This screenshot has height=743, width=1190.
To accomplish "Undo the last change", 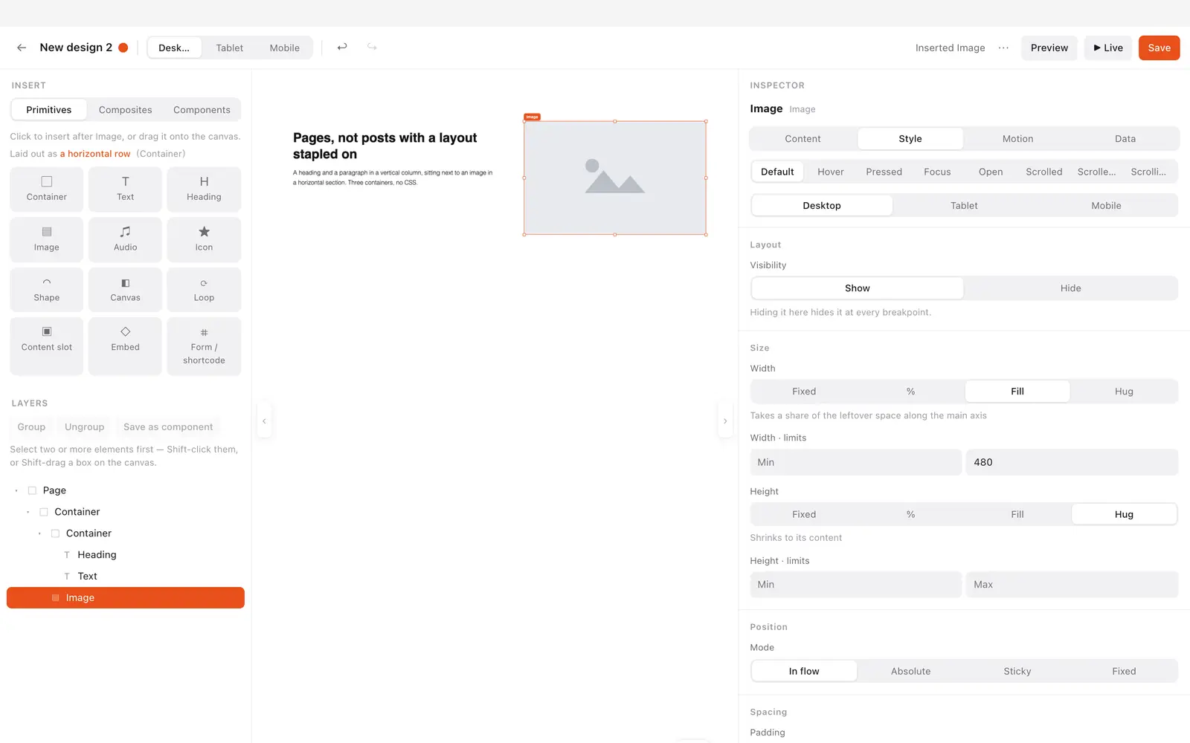I will coord(342,47).
